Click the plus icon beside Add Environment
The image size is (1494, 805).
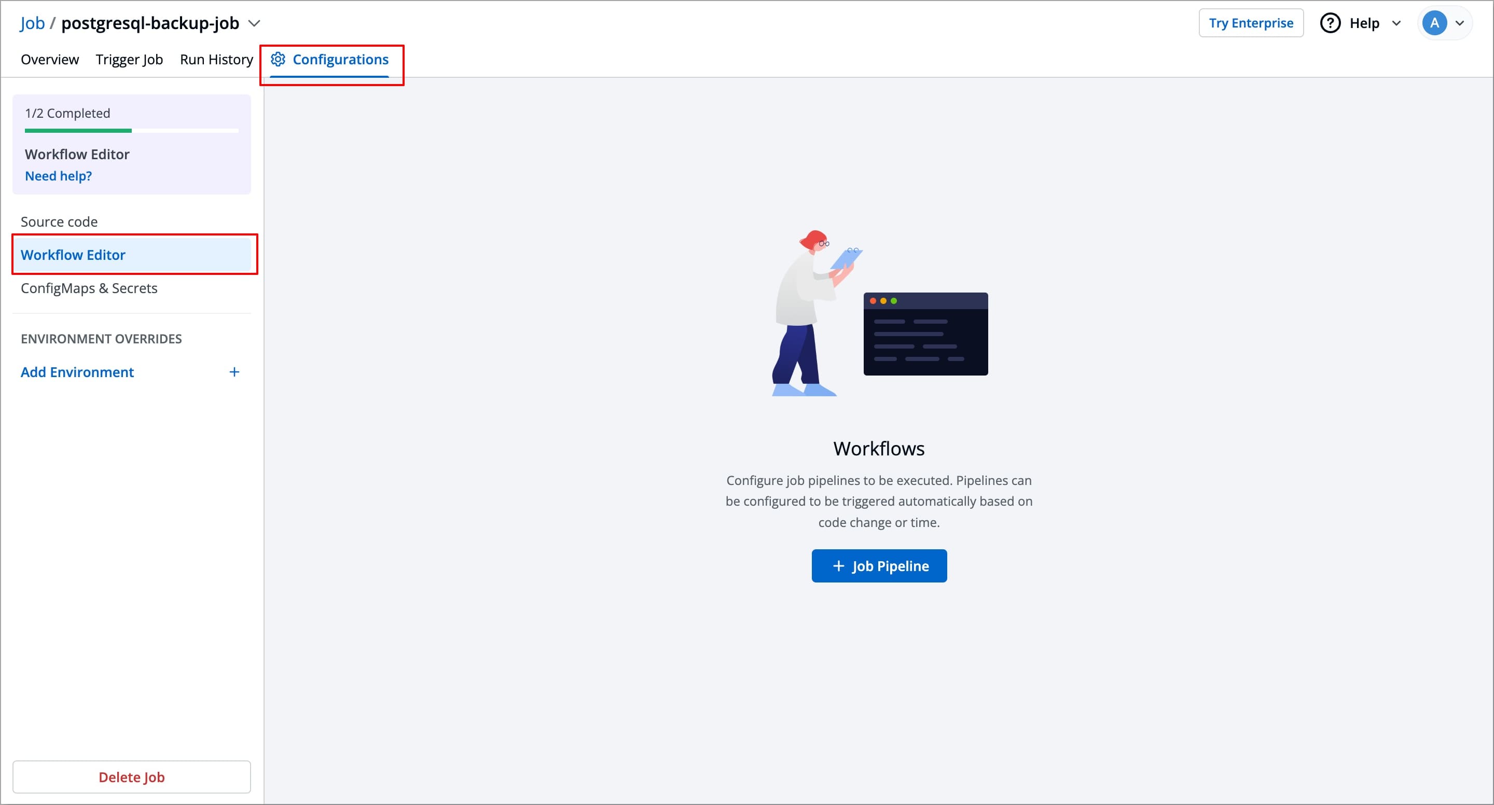[x=234, y=372]
